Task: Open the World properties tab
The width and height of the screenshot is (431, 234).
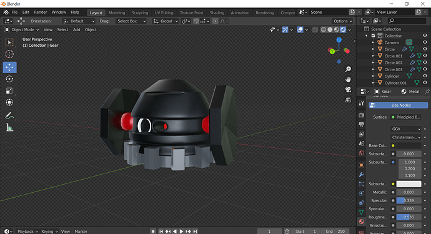Action: (x=362, y=153)
